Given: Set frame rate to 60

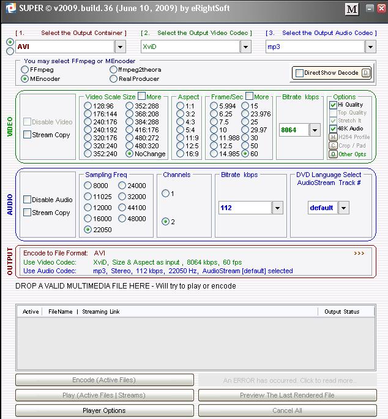Looking at the screenshot, I should (245, 154).
